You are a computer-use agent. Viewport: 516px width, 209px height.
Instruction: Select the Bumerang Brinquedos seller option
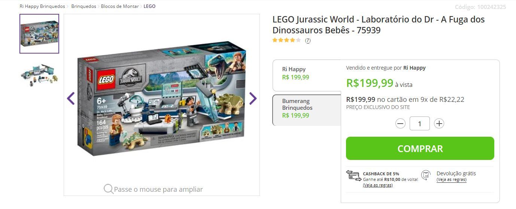pyautogui.click(x=307, y=110)
